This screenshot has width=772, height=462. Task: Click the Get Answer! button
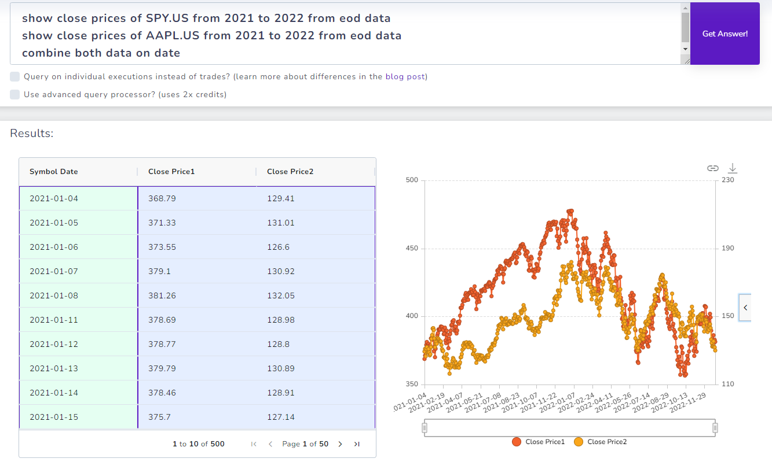[725, 34]
